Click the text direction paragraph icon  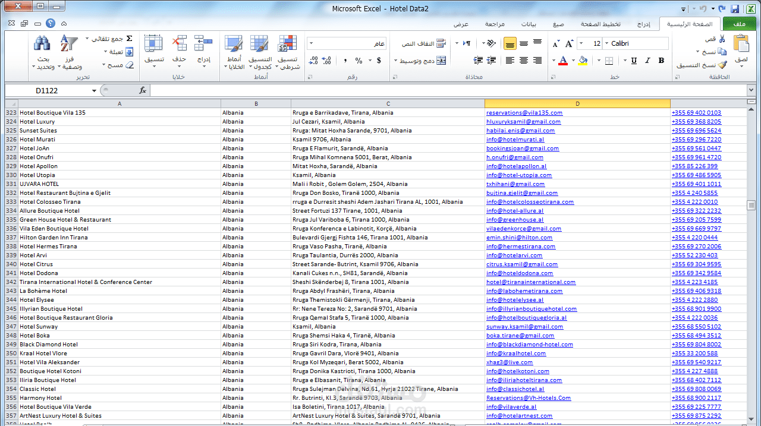click(466, 43)
